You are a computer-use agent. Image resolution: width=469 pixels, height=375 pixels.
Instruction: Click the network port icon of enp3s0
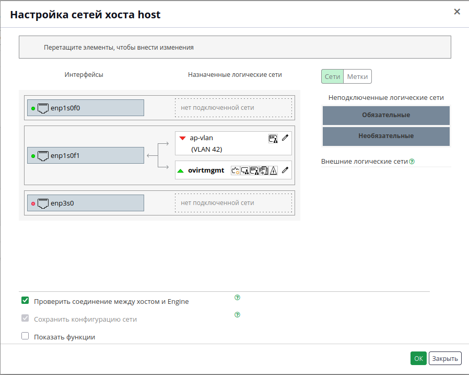click(43, 203)
